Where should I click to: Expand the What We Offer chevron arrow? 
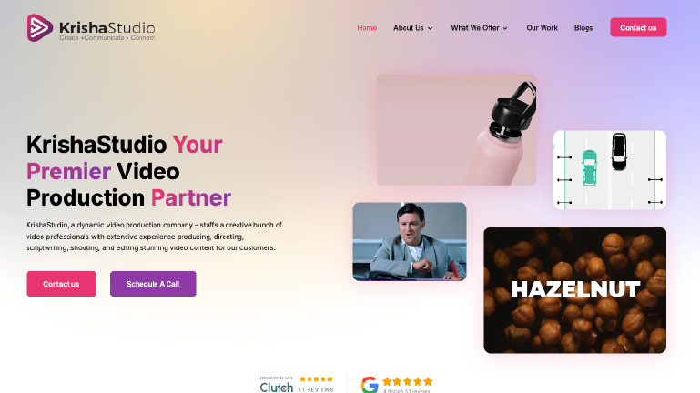[505, 28]
